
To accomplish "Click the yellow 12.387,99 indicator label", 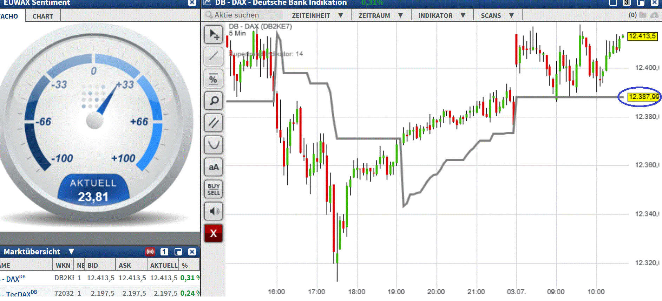I will 644,97.
